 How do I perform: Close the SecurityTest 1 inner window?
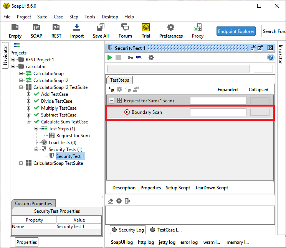pos(270,48)
